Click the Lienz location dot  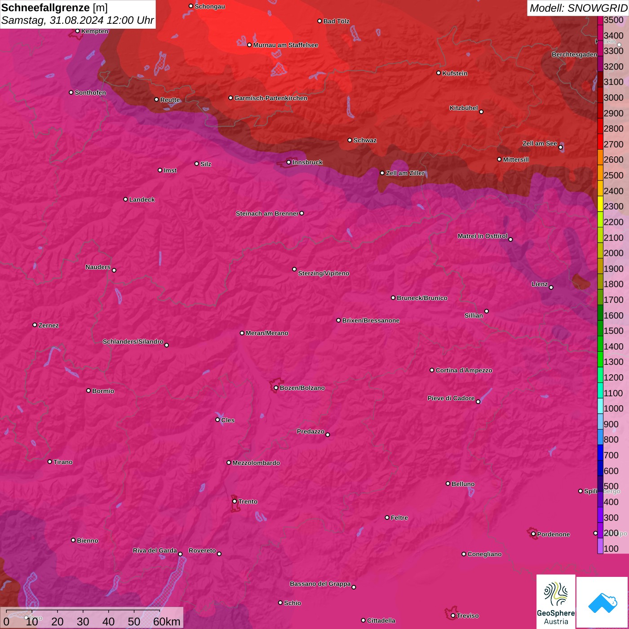tap(551, 287)
